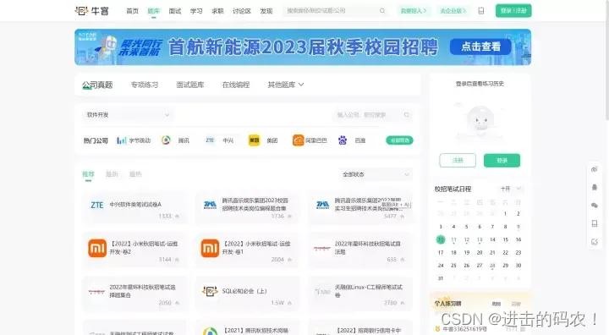
Task: Open the 软件开发 category dropdown
Action: (128, 115)
